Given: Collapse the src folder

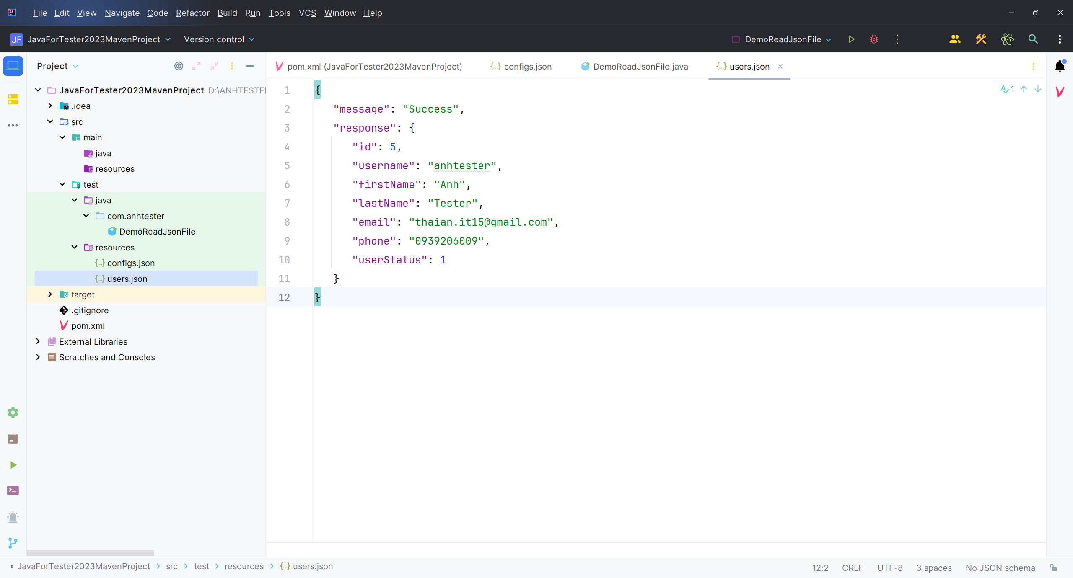Looking at the screenshot, I should click(x=50, y=122).
